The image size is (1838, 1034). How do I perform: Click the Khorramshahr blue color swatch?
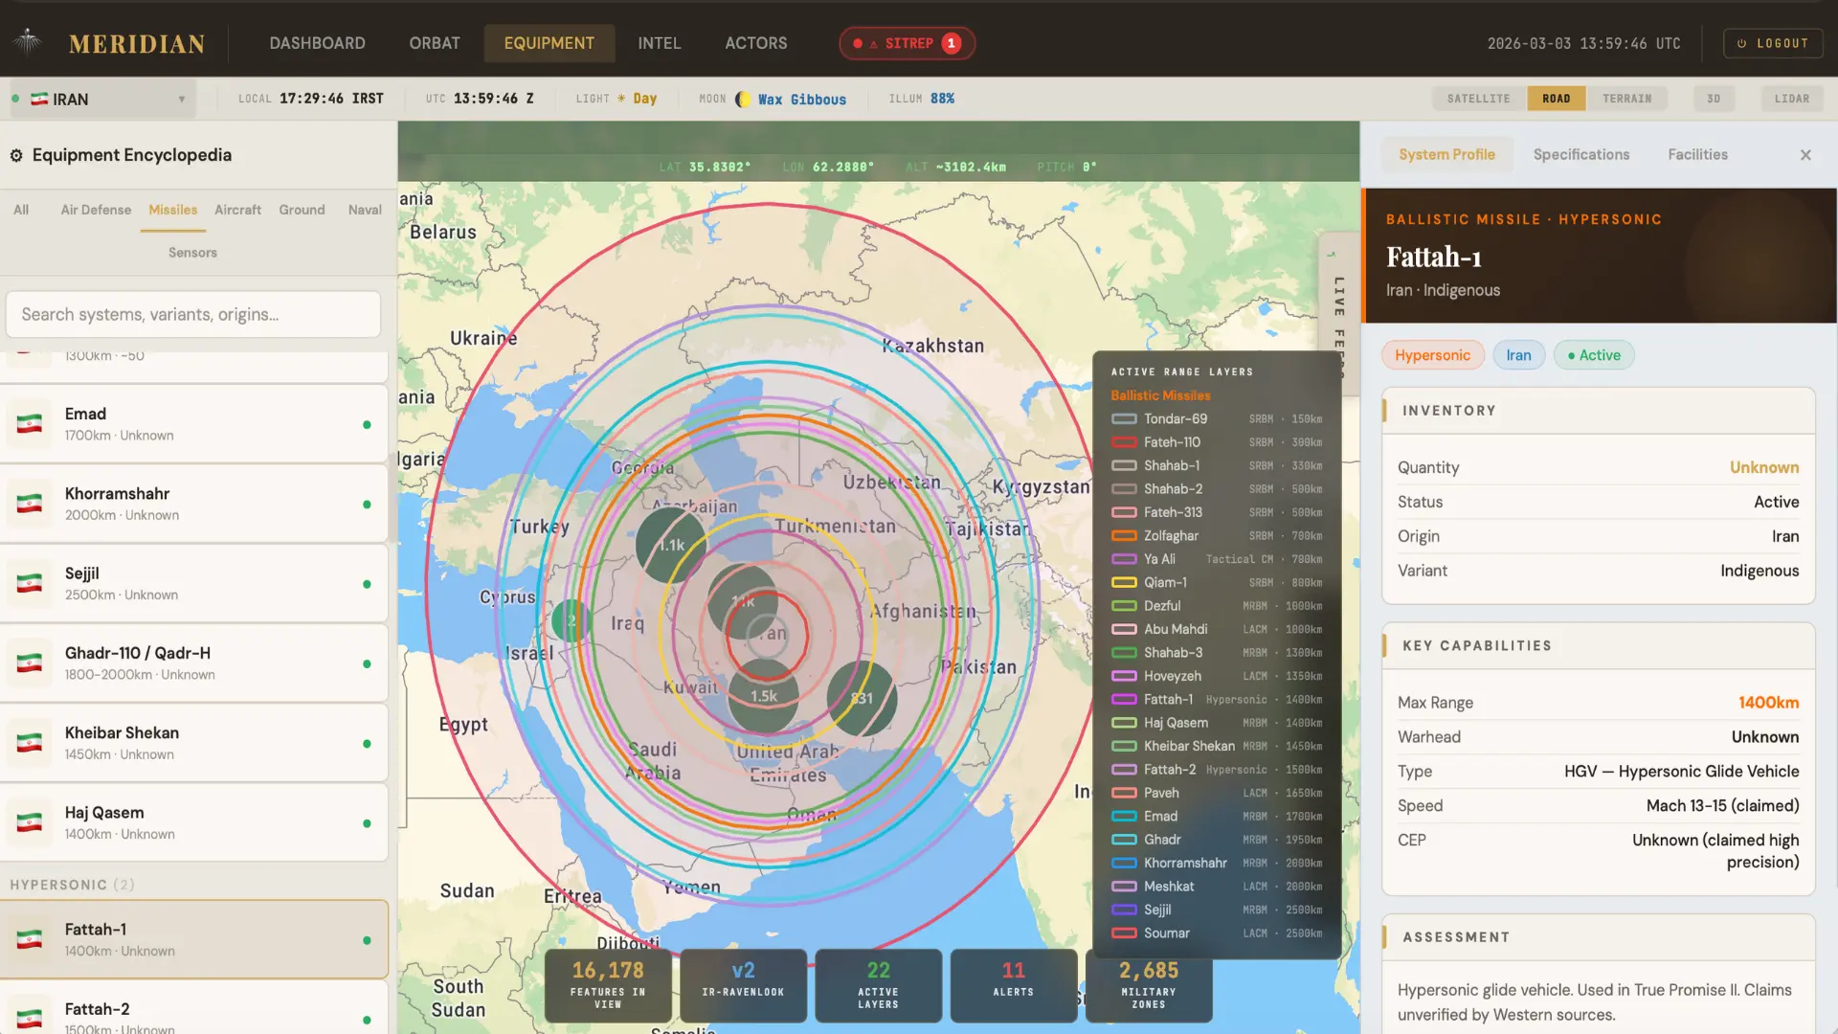(x=1124, y=864)
